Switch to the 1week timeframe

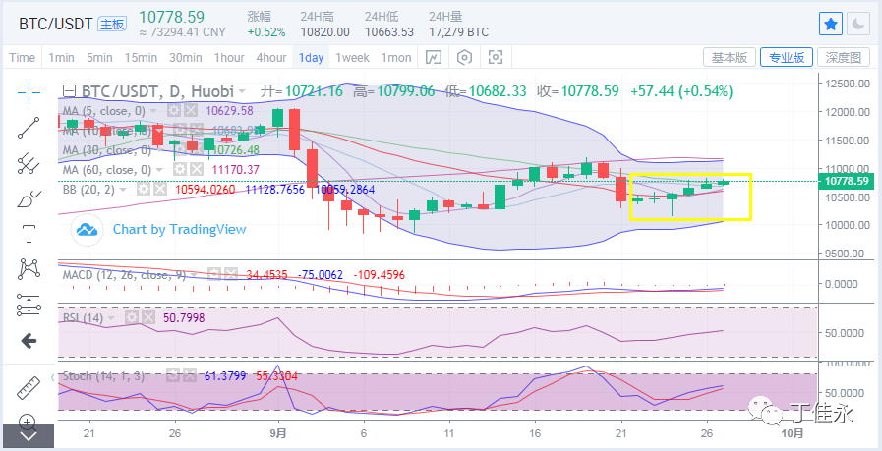point(353,57)
